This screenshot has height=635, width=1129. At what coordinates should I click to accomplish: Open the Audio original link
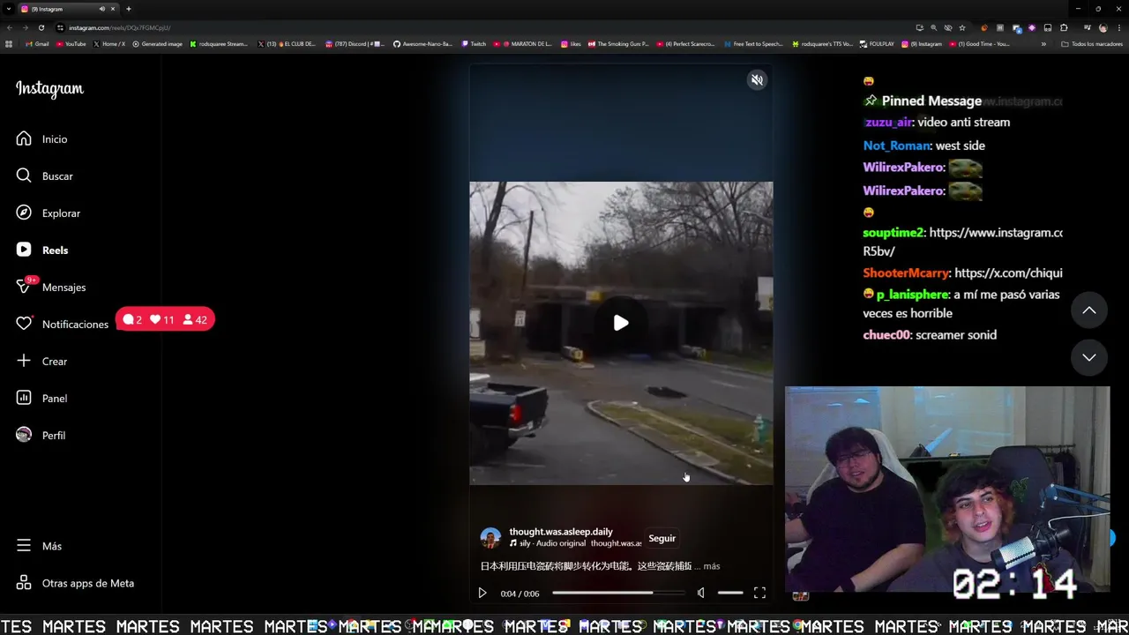(560, 543)
